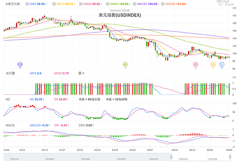Click the green 60 moving-average marker
The width and height of the screenshot is (240, 163).
tap(125, 64)
